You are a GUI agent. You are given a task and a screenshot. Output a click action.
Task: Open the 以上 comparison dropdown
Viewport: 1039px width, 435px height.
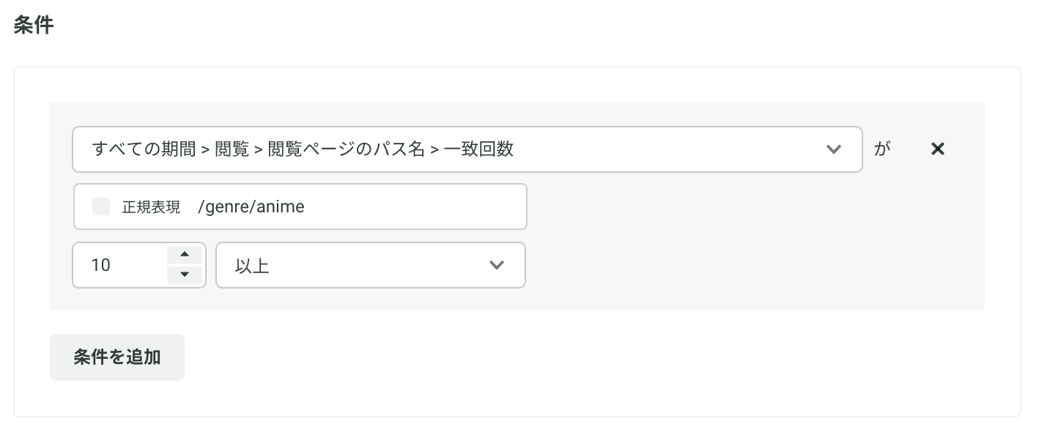tap(371, 265)
